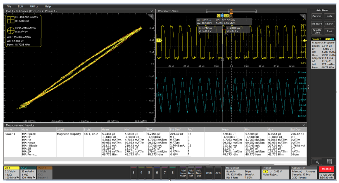
Task: Click the cursor 'b' marker badge above waveform
Action: (x=222, y=15)
